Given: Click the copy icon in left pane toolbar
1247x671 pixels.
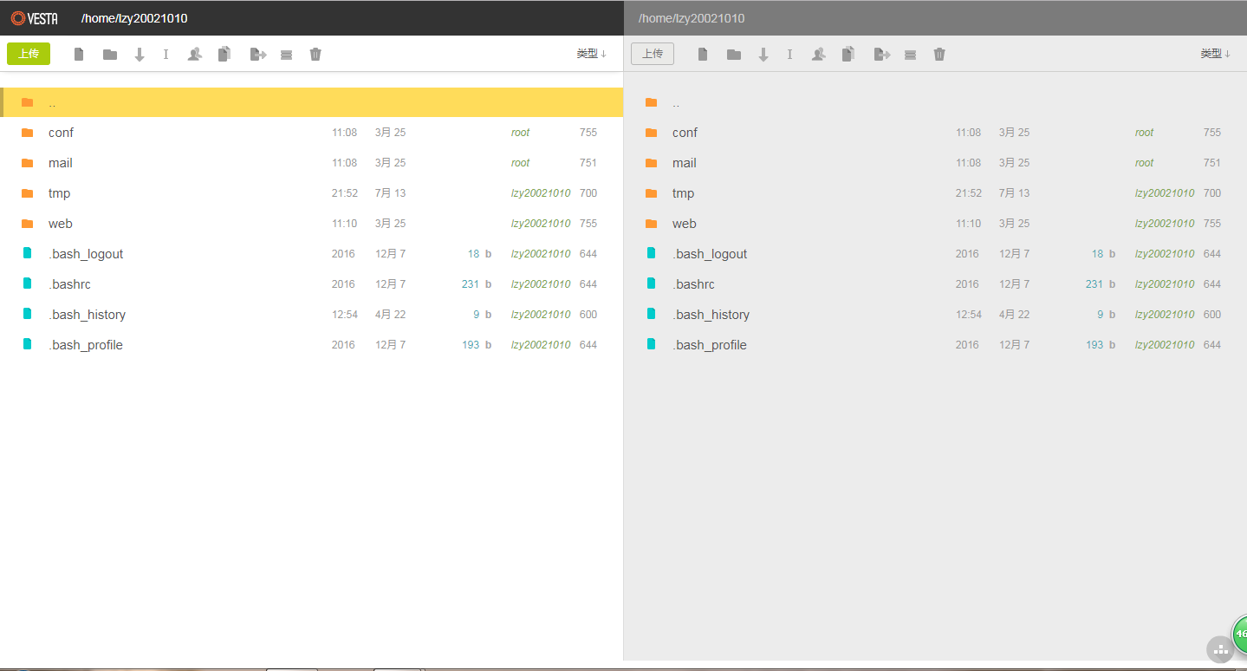Looking at the screenshot, I should pyautogui.click(x=224, y=54).
